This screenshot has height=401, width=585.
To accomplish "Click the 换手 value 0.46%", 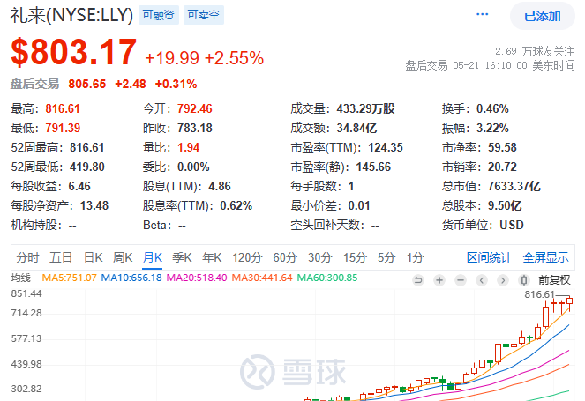I will (492, 108).
